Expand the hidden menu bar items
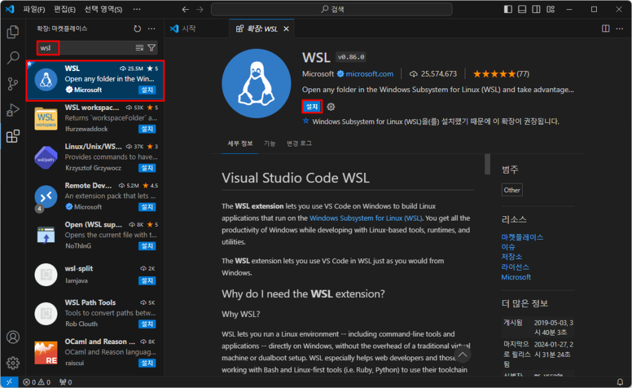632x388 pixels. 137,9
